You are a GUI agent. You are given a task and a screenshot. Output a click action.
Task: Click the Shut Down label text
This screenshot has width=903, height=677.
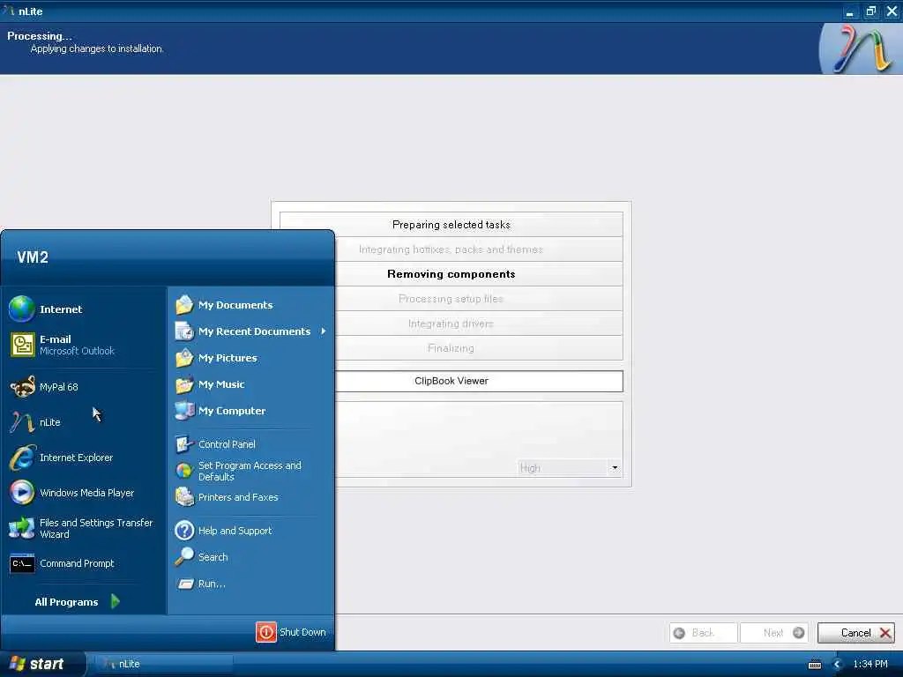click(x=302, y=632)
